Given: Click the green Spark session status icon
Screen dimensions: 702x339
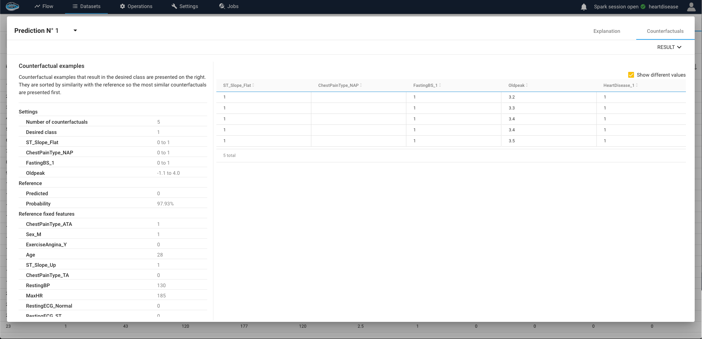Looking at the screenshot, I should [x=643, y=7].
